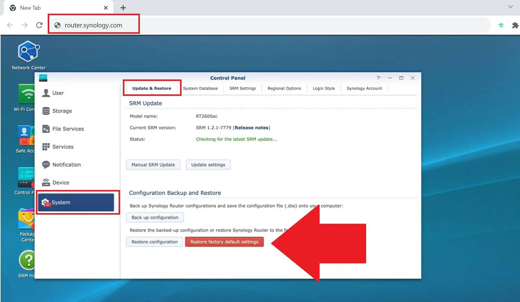The image size is (520, 302).
Task: Switch to the Update & Restore tab
Action: tap(152, 88)
